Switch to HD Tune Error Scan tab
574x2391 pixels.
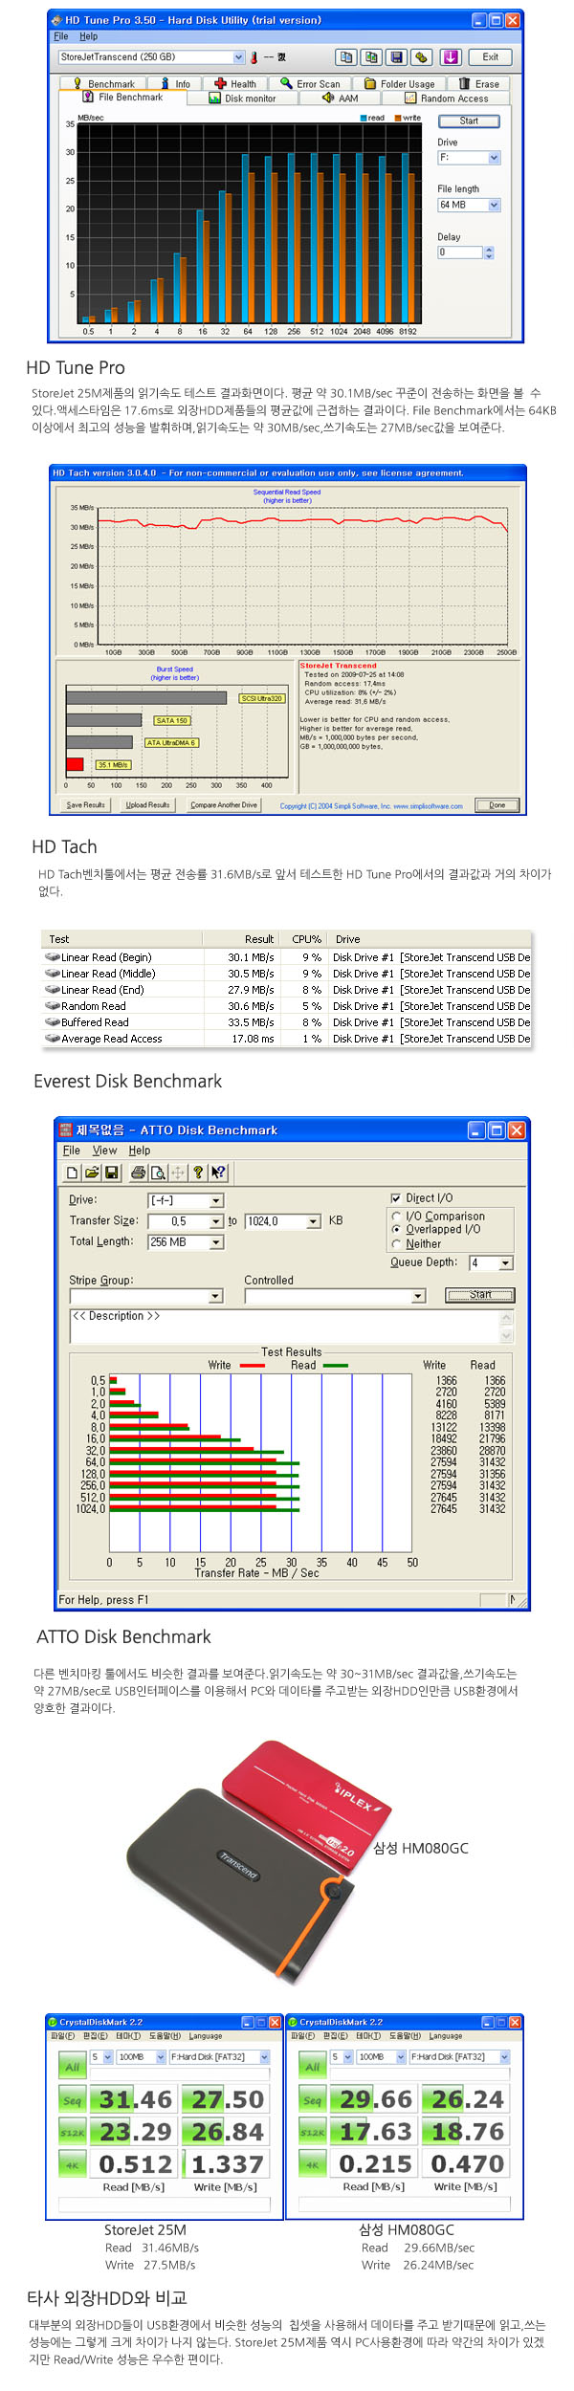311,84
